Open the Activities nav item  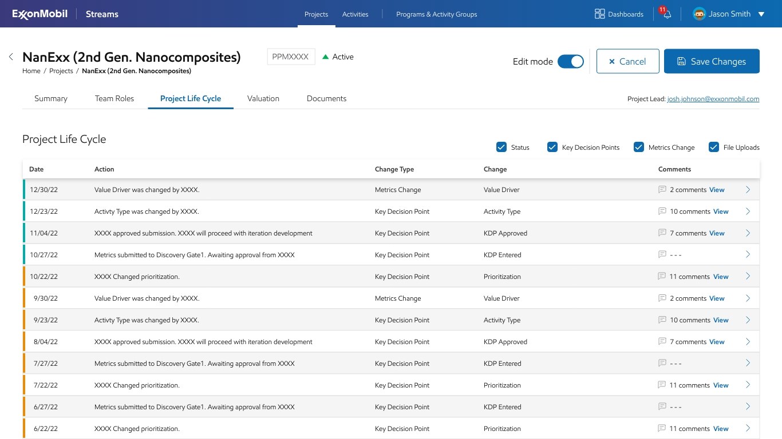tap(356, 14)
